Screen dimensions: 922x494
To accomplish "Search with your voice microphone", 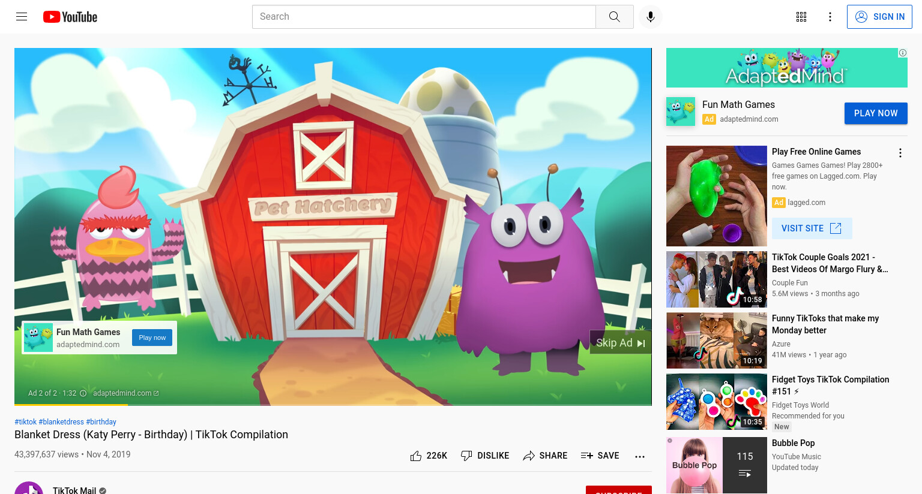I will [651, 17].
